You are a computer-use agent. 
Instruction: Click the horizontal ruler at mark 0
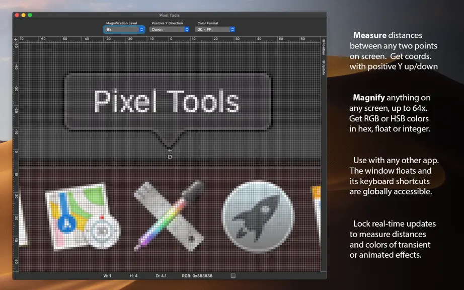[x=171, y=39]
